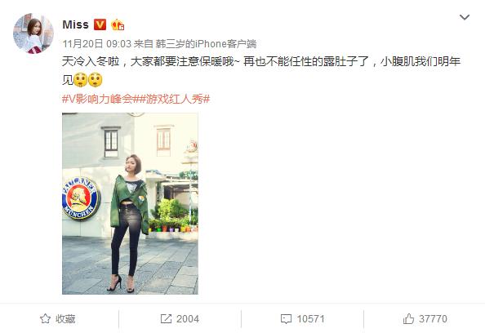This screenshot has height=333, width=485.
Task: Click the second surprised emoji in post
Action: coord(95,80)
